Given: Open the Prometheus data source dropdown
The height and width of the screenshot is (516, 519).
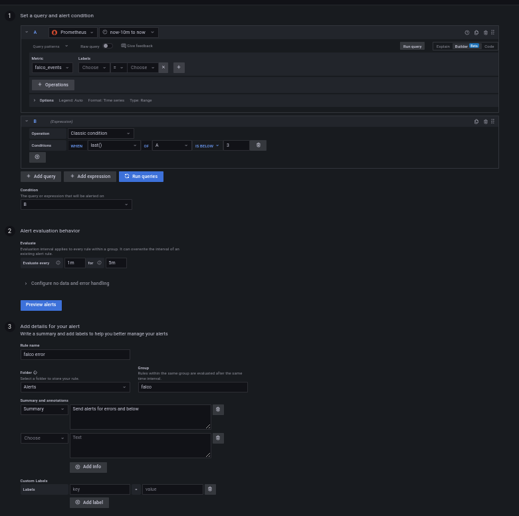Looking at the screenshot, I should 73,32.
